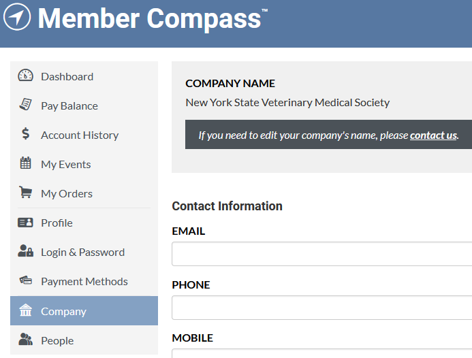This screenshot has height=358, width=472.
Task: Click the People group icon
Action: [x=25, y=340]
